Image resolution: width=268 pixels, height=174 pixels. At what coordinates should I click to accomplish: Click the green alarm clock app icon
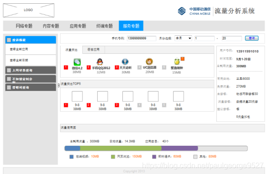tap(177, 62)
